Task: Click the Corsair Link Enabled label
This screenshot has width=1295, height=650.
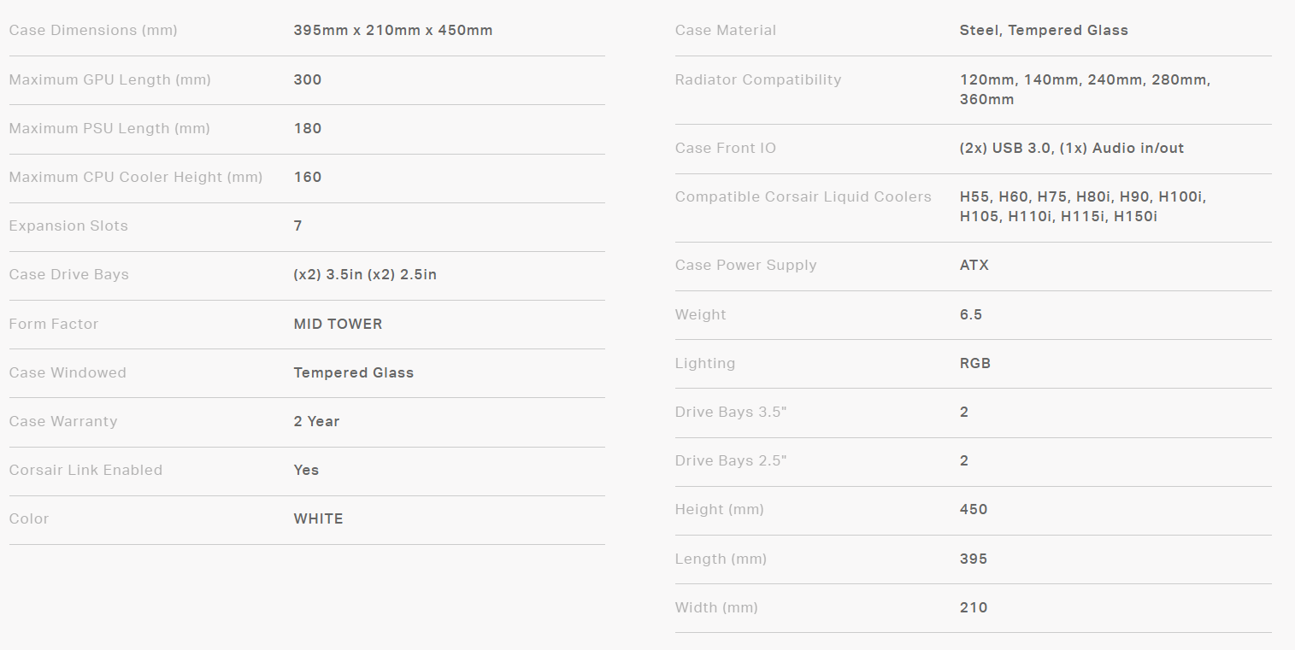Action: point(85,471)
